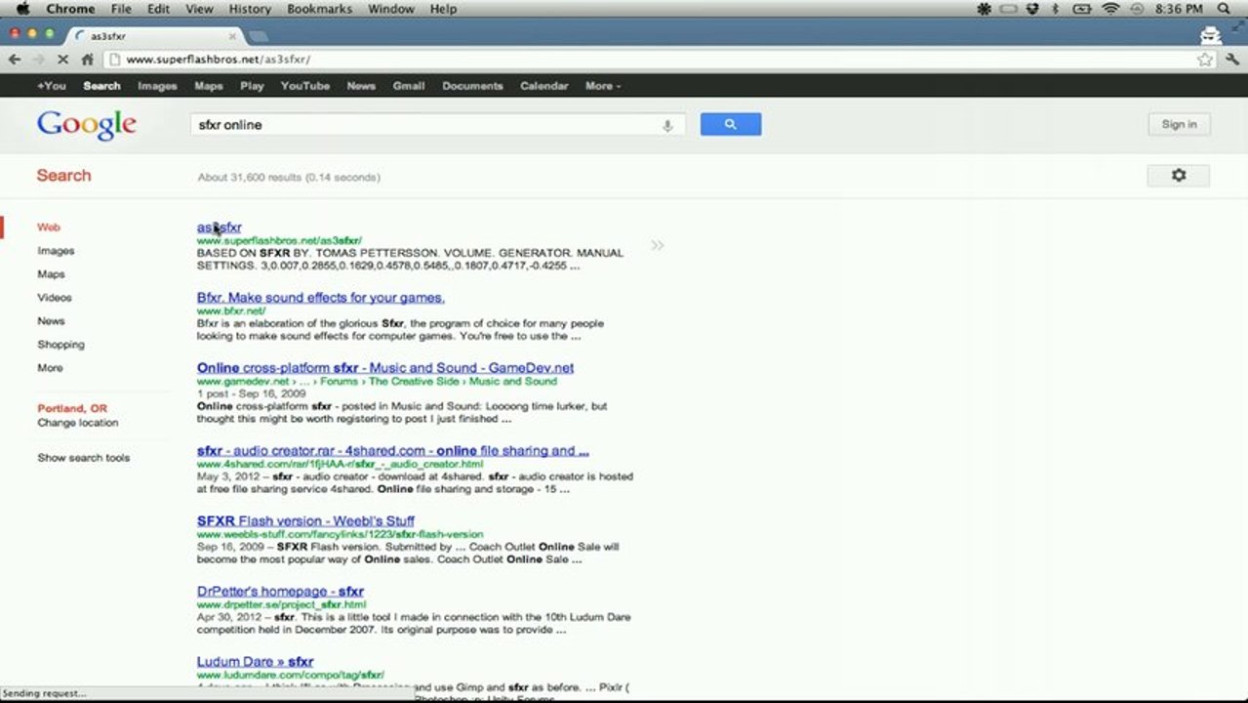Click the voice search microphone icon
This screenshot has height=703, width=1248.
667,125
